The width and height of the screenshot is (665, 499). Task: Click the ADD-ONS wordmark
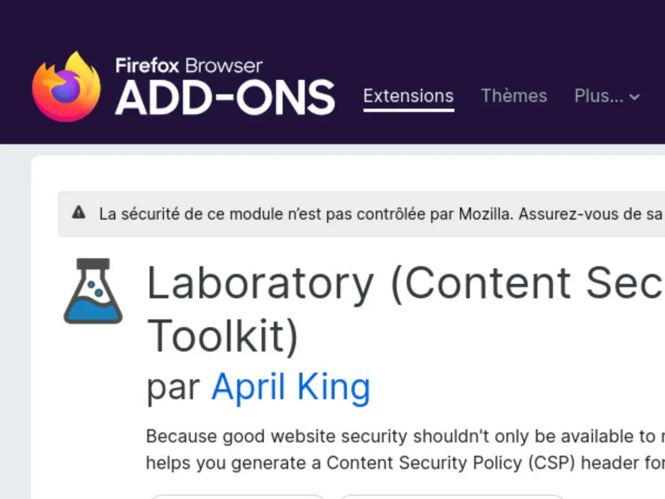pos(225,98)
